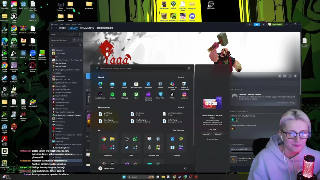The height and width of the screenshot is (180, 320).
Task: Toggle the Steam recent activity clock filter
Action: [78, 40]
